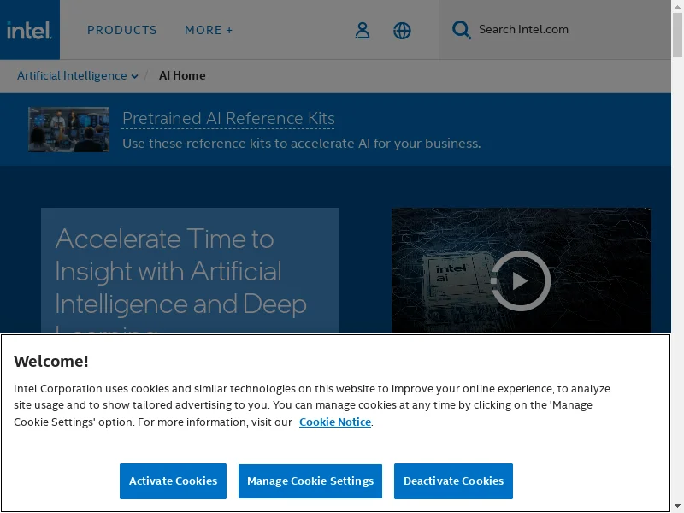This screenshot has width=684, height=513.
Task: Open the More + menu
Action: pyautogui.click(x=209, y=30)
